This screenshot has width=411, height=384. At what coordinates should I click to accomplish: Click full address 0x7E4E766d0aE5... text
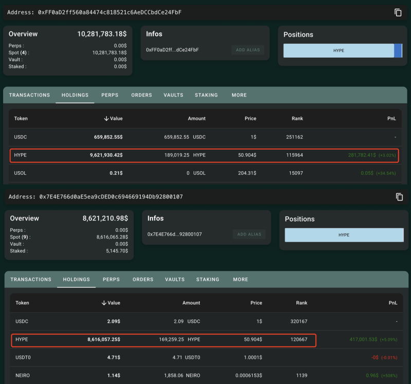click(x=111, y=197)
